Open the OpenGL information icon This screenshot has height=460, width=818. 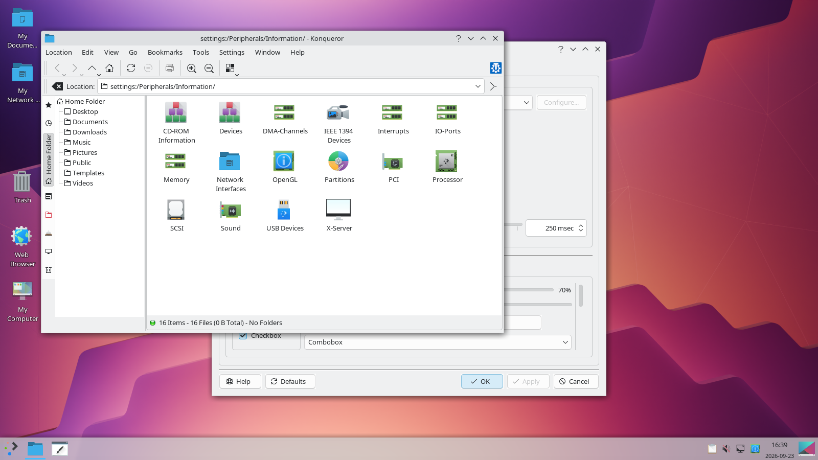[284, 167]
